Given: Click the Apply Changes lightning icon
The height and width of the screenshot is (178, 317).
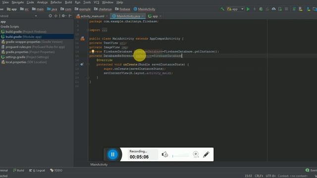Looking at the screenshot, I should 255,9.
